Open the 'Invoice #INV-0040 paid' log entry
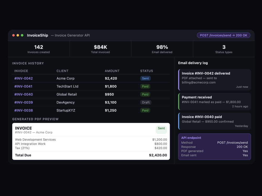Screen dimensions: 262x196 pos(215,121)
